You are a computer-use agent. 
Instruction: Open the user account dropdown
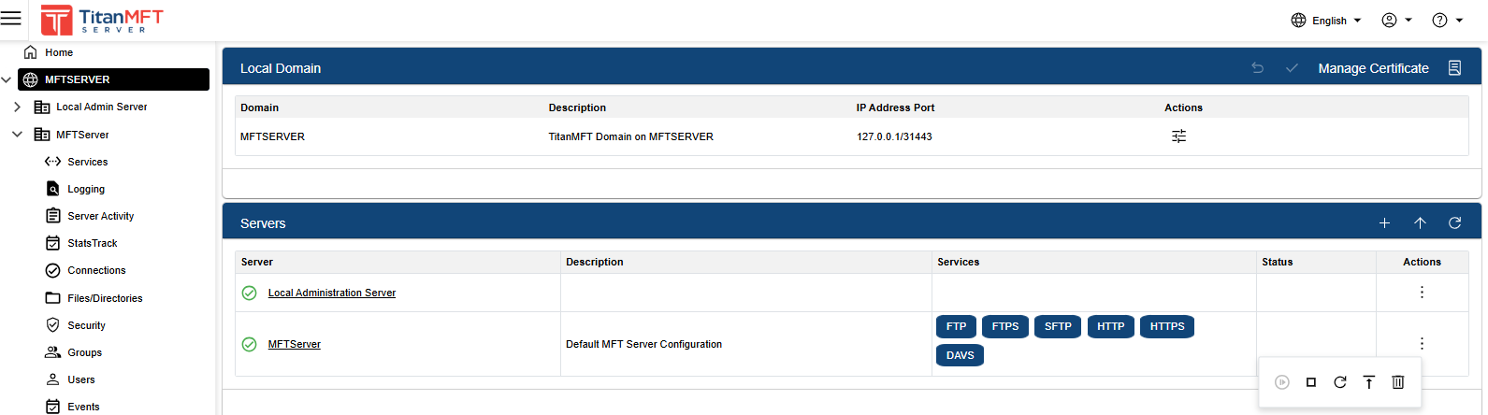pos(1396,21)
